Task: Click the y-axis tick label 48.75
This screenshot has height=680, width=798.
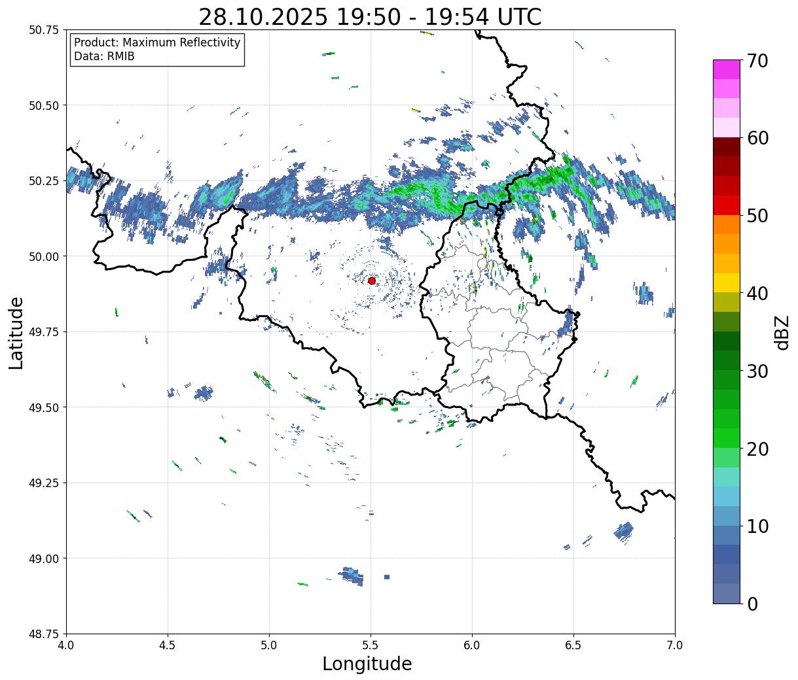Action: click(44, 634)
